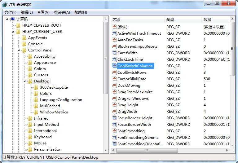238x163 pixels.
Task: Expand the HKEY_CLASSES_ROOT node
Action: pos(13,25)
